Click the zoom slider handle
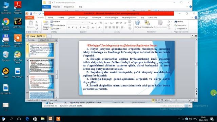 pos(176,100)
